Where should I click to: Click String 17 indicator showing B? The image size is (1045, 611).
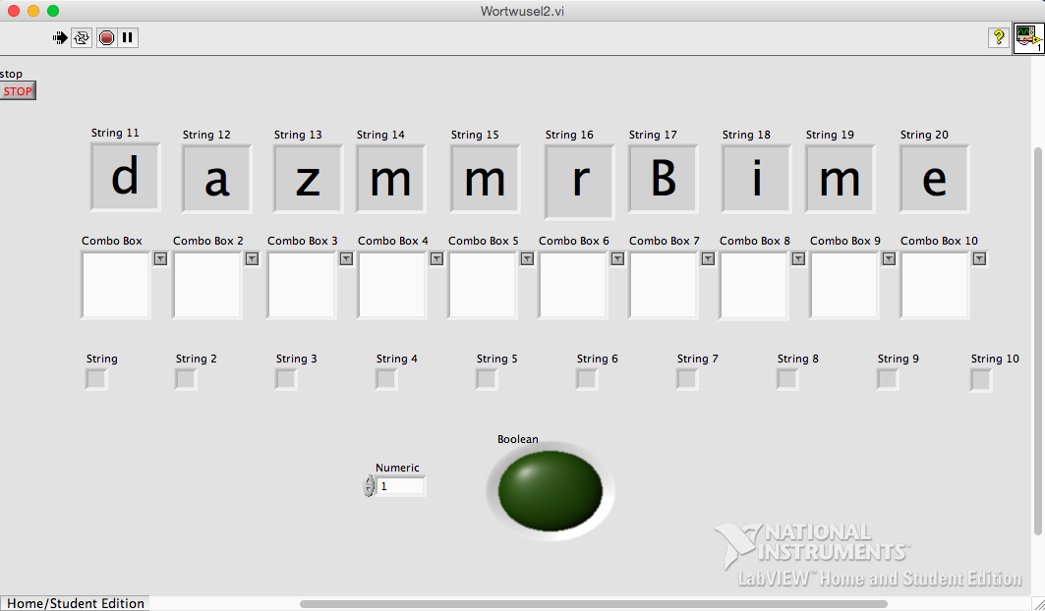point(664,179)
